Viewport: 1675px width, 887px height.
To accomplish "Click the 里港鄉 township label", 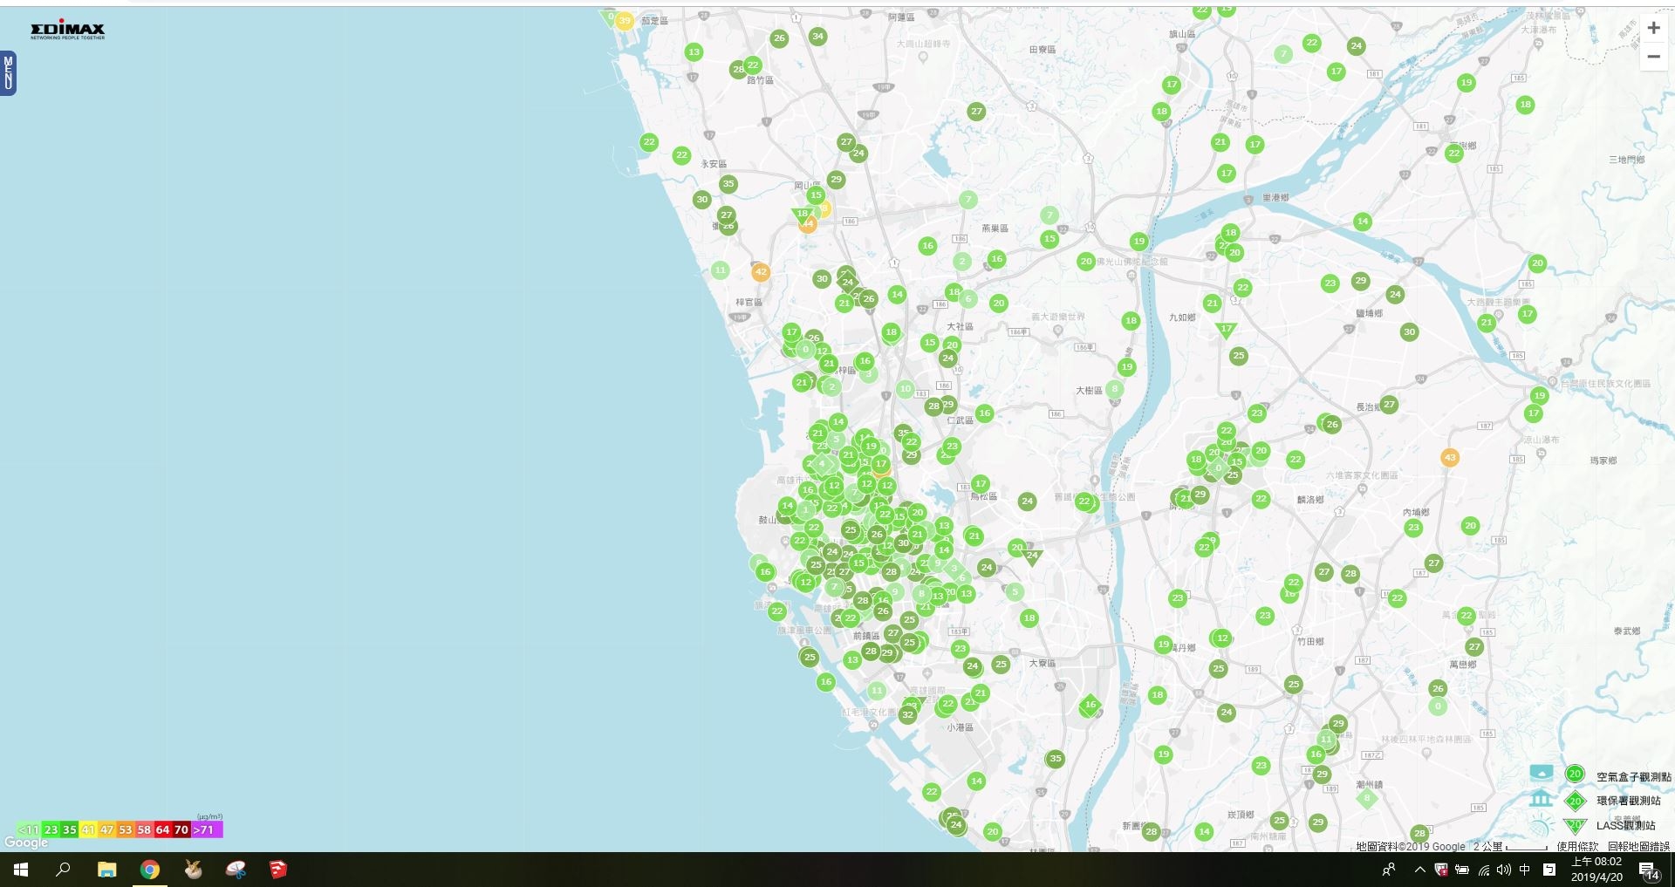I will [1275, 198].
